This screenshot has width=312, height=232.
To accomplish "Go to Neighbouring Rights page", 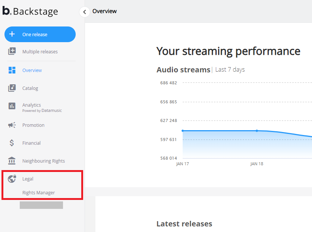I will 44,161.
